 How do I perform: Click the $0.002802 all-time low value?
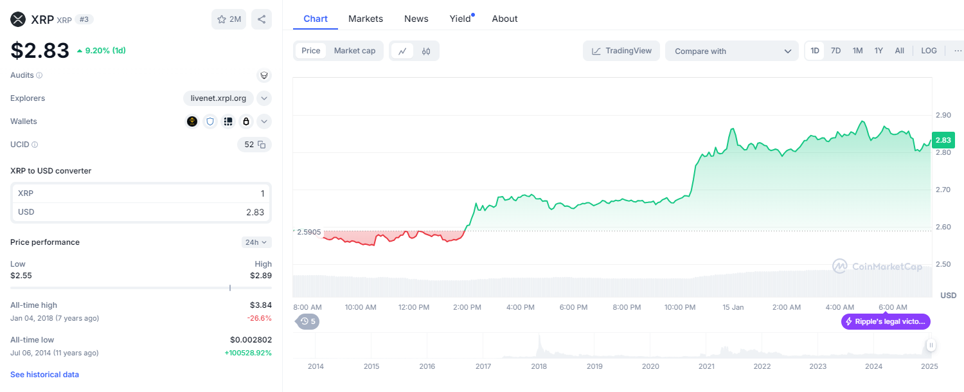(x=251, y=340)
